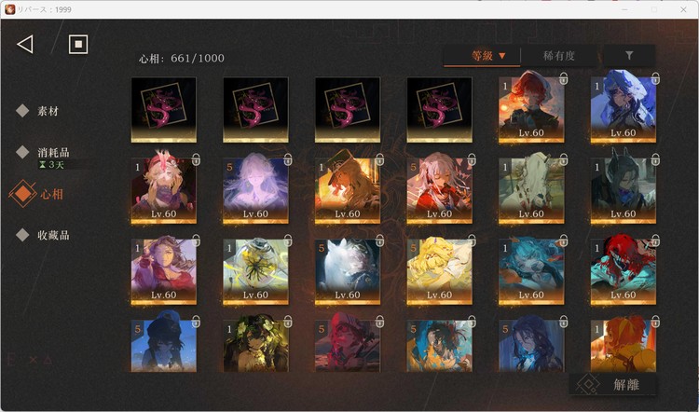The image size is (699, 412).
Task: Return to home via the square icon
Action: pyautogui.click(x=78, y=44)
